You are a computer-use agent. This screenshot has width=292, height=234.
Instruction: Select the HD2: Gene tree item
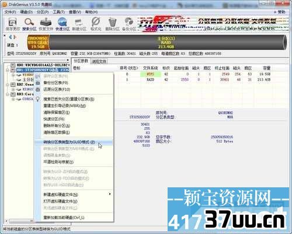[25, 85]
